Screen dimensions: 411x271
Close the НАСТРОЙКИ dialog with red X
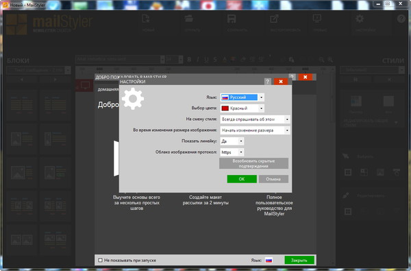[x=281, y=82]
